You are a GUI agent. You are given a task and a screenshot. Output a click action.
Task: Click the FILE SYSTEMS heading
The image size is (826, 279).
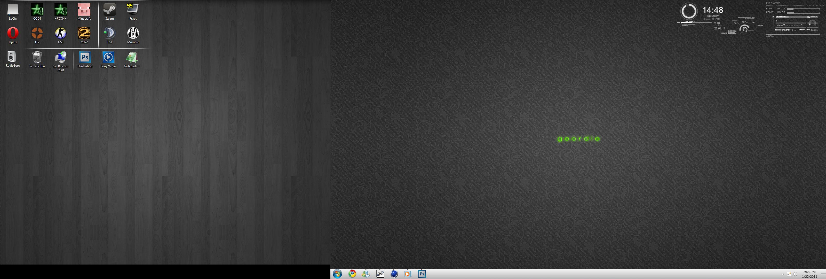[x=774, y=3]
